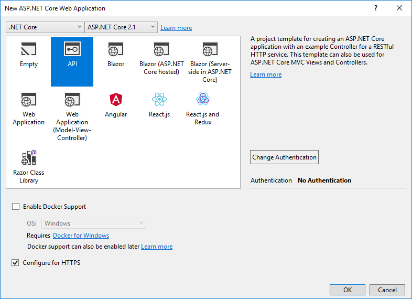Close the New ASP.NET Core Web Application dialog

[399, 8]
